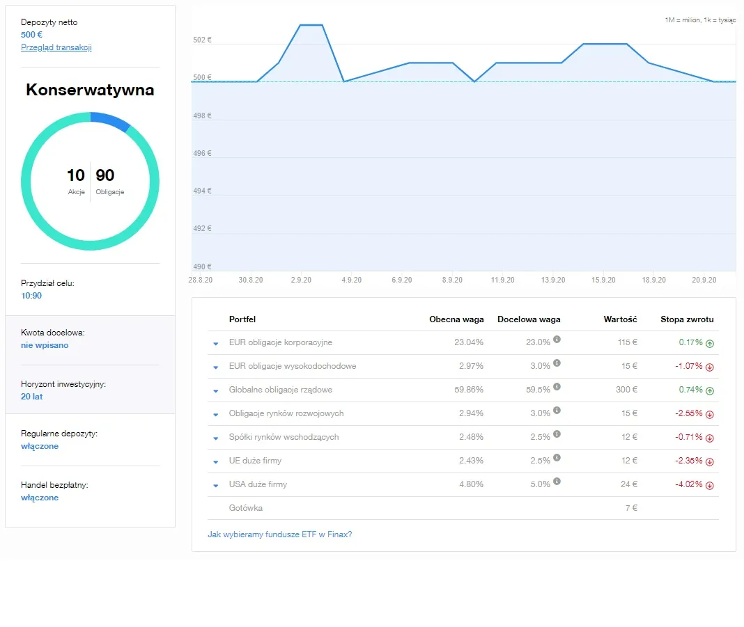
Task: Click info icon for Obligacje rynków rozwojowych
Action: (557, 411)
